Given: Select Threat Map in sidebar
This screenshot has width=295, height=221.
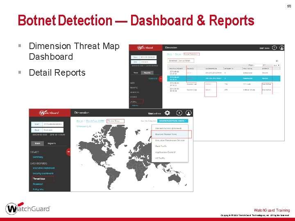Looking at the screenshot, I should (39, 179).
